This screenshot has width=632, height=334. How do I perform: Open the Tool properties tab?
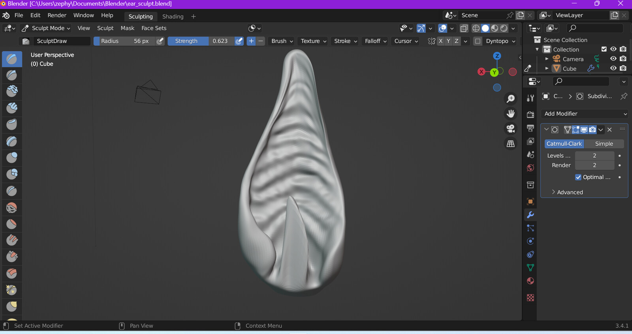(530, 98)
